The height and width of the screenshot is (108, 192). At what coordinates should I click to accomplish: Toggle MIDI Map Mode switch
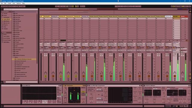coord(181,6)
